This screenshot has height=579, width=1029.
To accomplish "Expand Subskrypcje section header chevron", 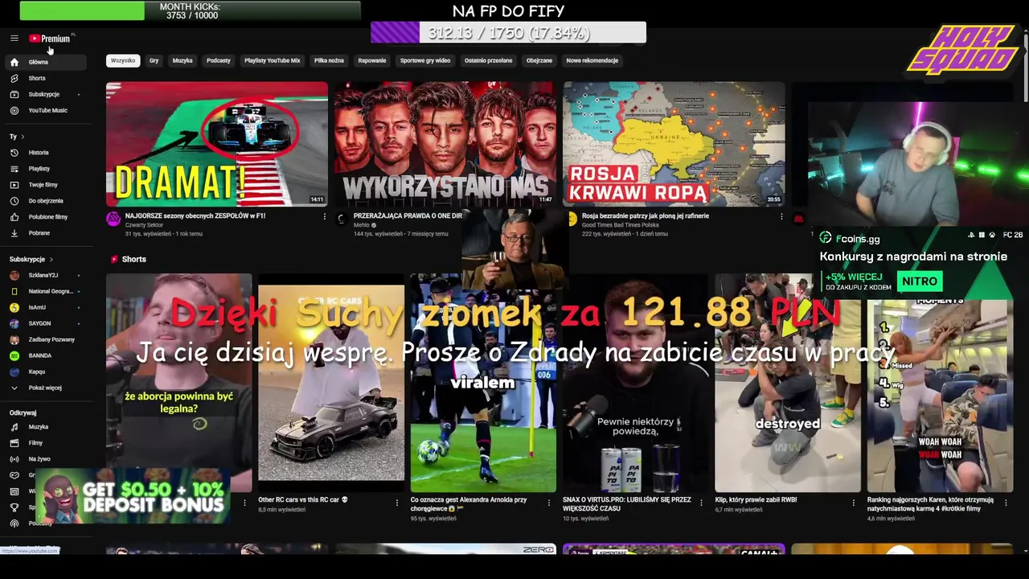I will [x=51, y=259].
